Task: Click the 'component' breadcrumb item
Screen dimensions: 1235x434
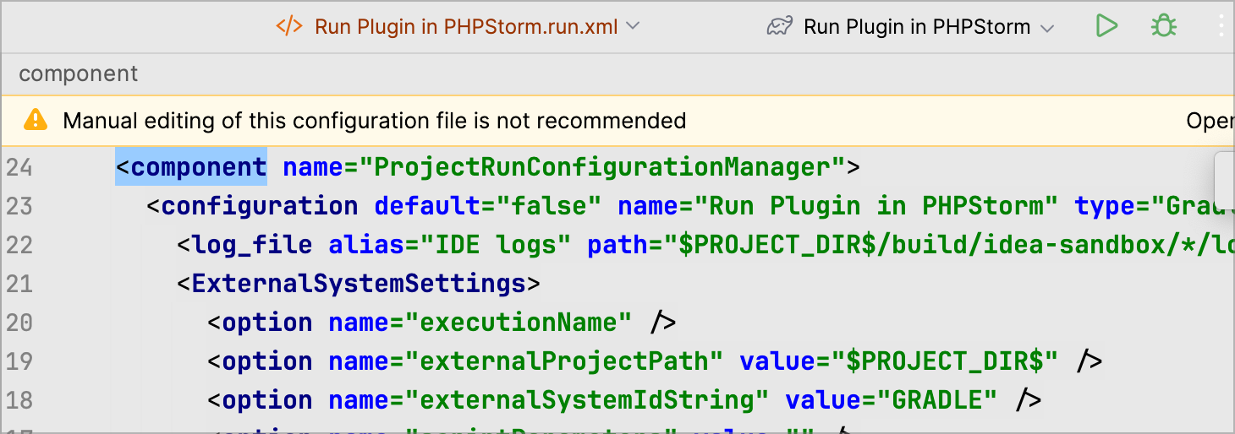Action: 78,74
